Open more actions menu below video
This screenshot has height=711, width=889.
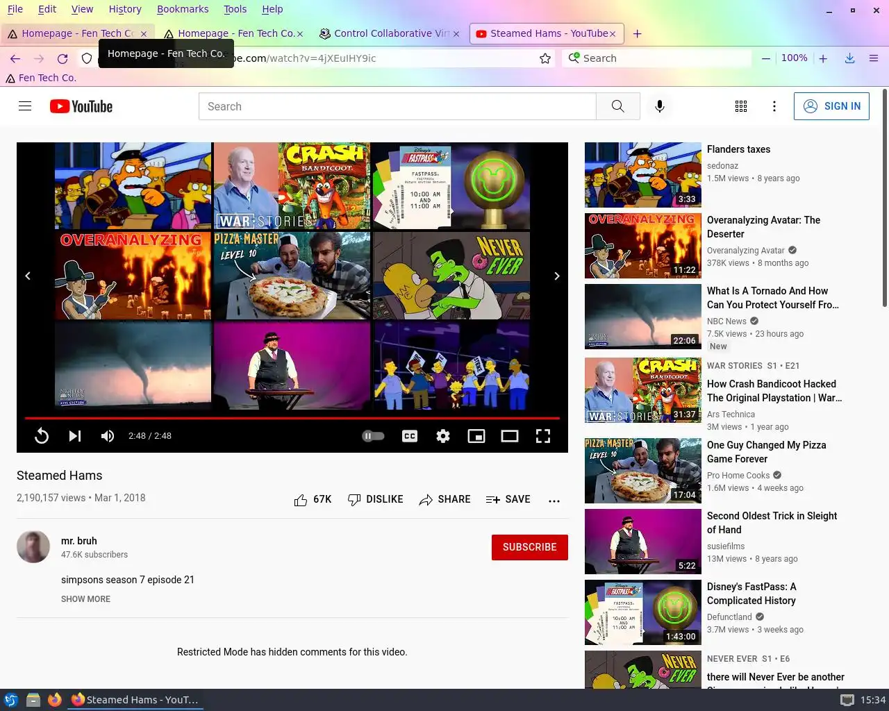tap(554, 500)
